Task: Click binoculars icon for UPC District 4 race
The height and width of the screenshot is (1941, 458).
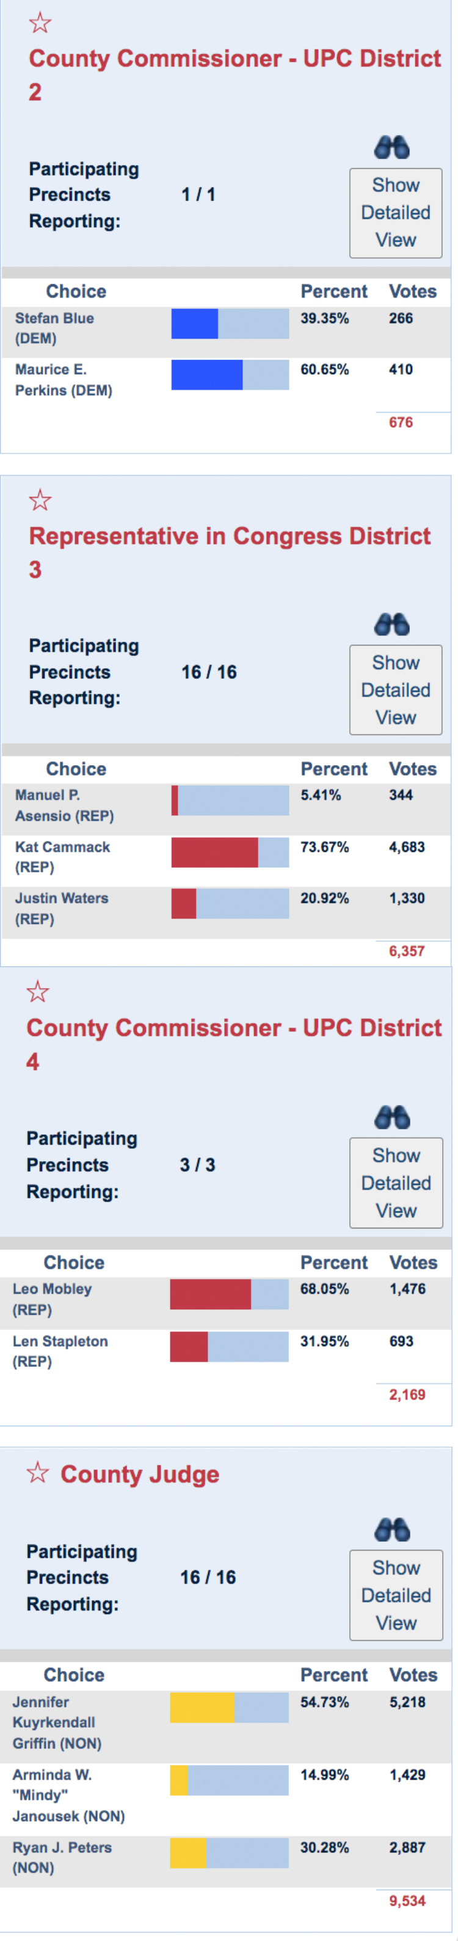Action: 391,1117
